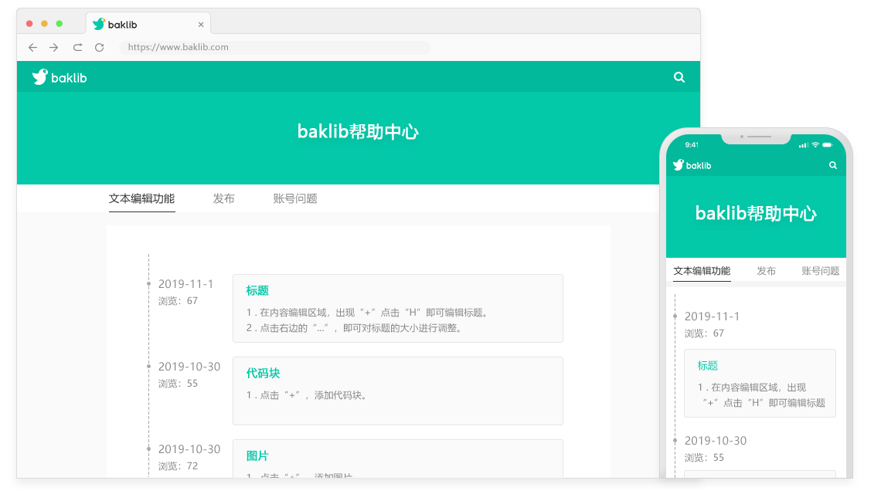Viewport: 881px width, 494px height.
Task: Click the phone clock showing 9:41
Action: pos(692,145)
